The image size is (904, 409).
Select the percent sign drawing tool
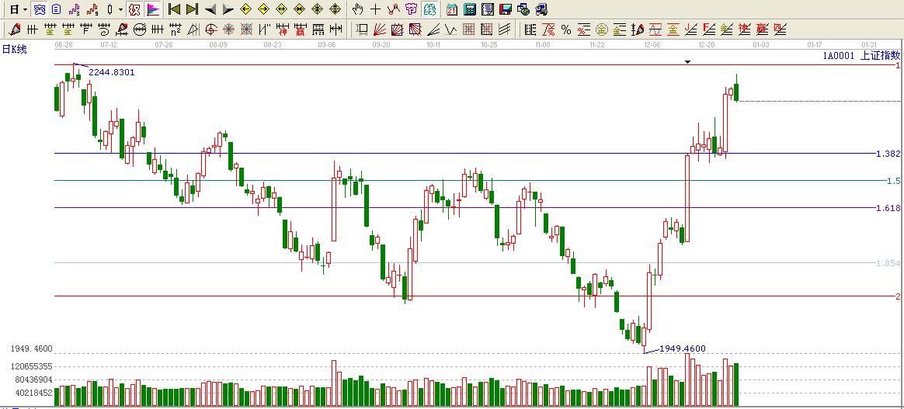pos(565,30)
